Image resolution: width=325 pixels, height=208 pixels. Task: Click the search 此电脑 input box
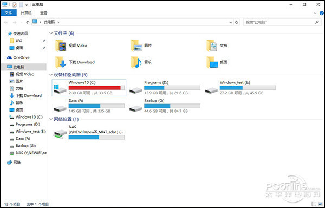[x=281, y=22]
